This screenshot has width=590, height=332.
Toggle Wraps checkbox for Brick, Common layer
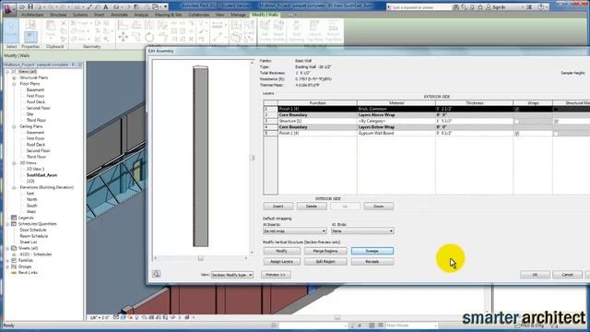pyautogui.click(x=516, y=109)
